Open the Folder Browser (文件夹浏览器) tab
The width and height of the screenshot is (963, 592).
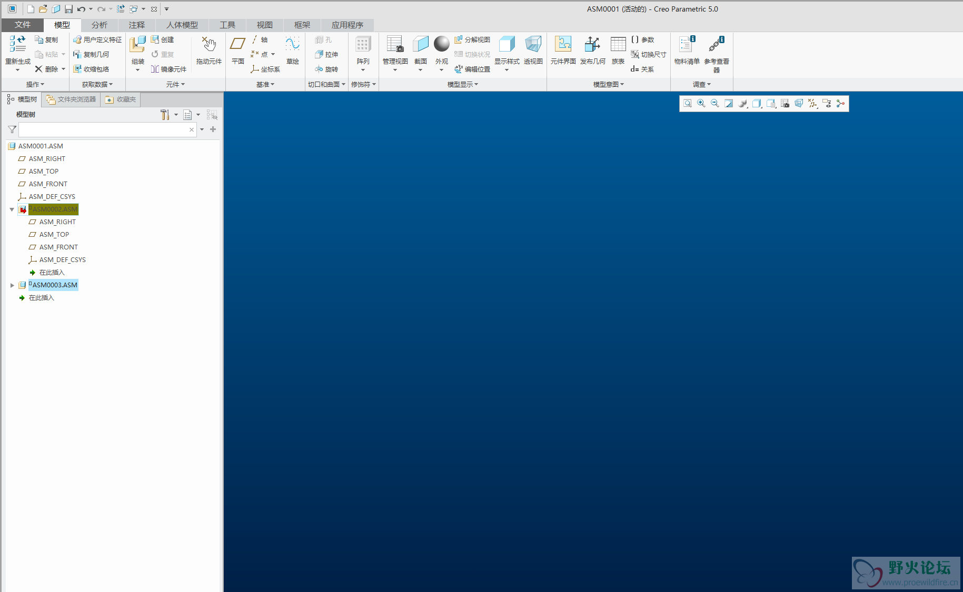pyautogui.click(x=71, y=99)
